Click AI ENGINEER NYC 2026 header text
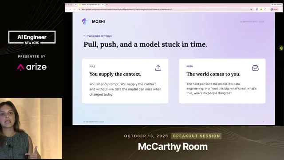Viewport: 284px width, 160px height. 252,22
